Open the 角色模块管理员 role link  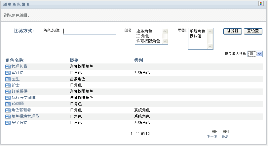(25, 116)
